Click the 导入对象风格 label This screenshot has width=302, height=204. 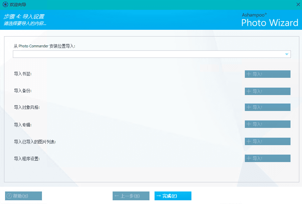[x=27, y=107]
